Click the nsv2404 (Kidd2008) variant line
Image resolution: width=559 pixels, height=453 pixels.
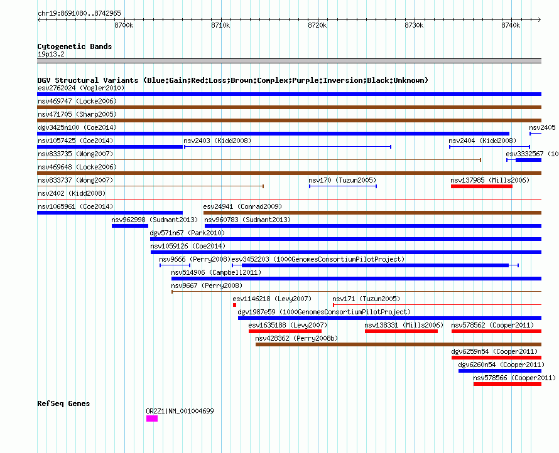coord(489,147)
